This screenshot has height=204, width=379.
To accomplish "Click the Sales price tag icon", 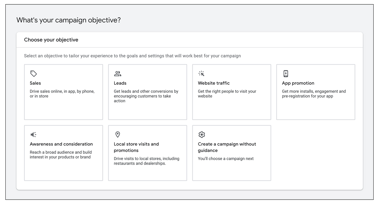I will [x=33, y=74].
